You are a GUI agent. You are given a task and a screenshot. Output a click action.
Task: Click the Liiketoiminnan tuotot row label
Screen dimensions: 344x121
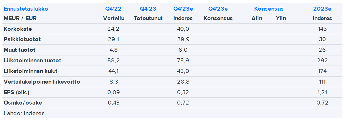click(32, 60)
